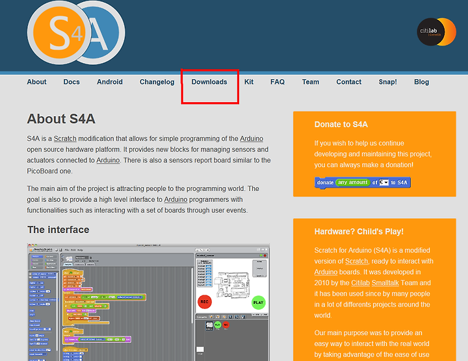
Task: Open the Android section
Action: pyautogui.click(x=110, y=82)
